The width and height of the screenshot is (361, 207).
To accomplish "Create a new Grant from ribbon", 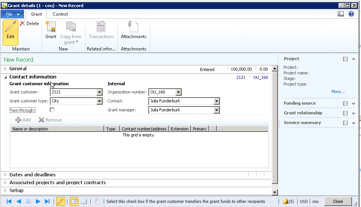I will coord(51,30).
